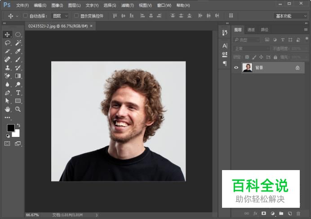Click the Delete layer trash icon

point(298,213)
